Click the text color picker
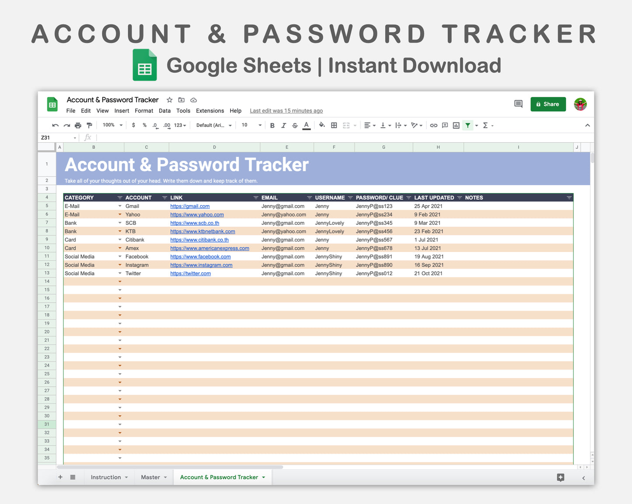Image resolution: width=632 pixels, height=504 pixels. (306, 126)
